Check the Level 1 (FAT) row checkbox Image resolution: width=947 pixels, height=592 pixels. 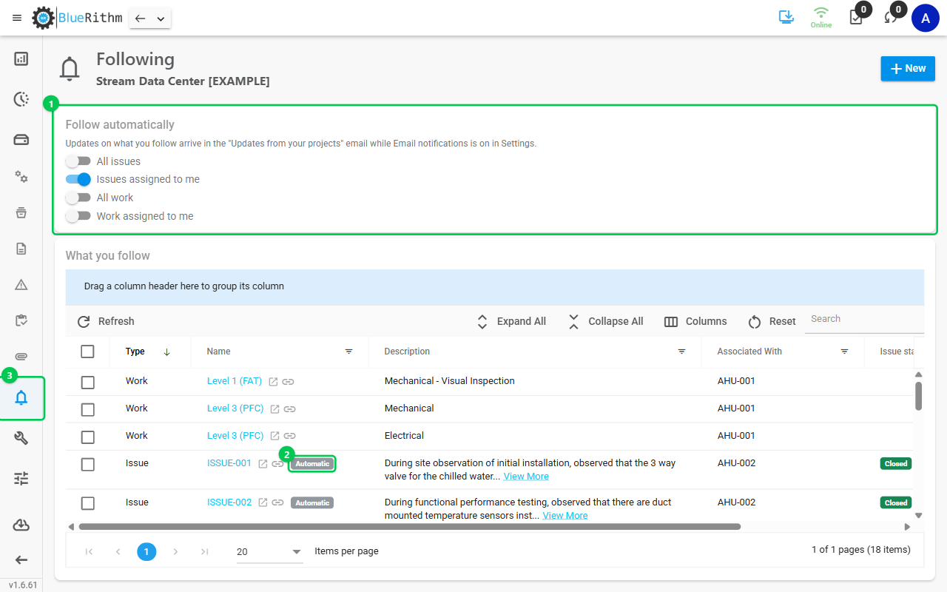coord(87,382)
